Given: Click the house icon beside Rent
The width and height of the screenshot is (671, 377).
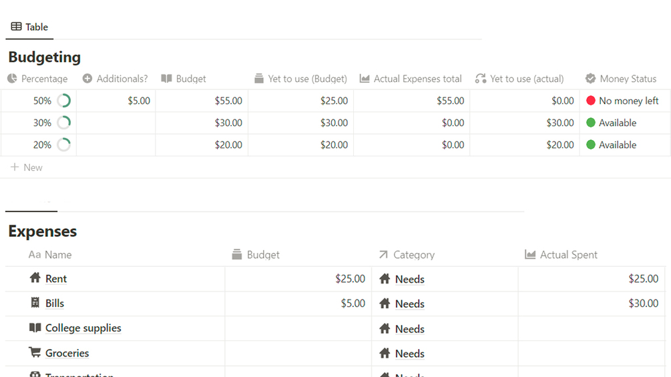Looking at the screenshot, I should pyautogui.click(x=35, y=278).
